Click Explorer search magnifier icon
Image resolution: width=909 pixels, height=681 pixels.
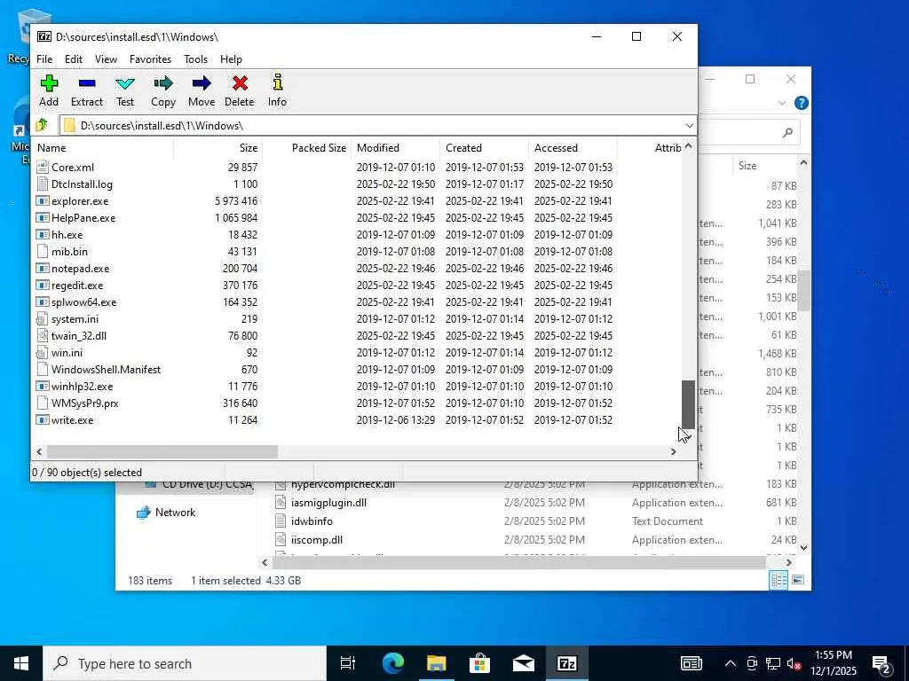pyautogui.click(x=787, y=133)
